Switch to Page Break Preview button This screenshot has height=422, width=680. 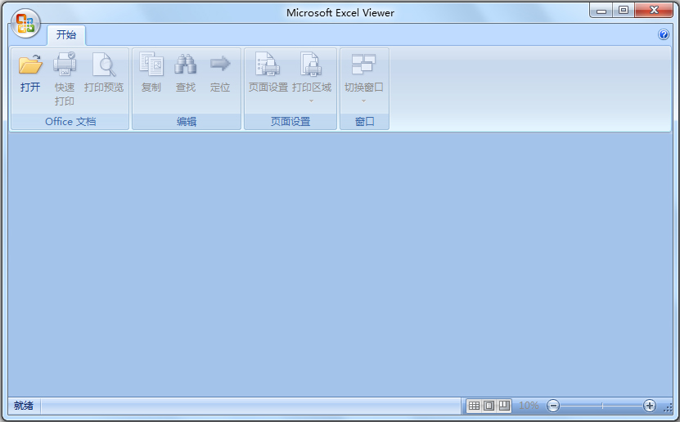[x=504, y=406]
